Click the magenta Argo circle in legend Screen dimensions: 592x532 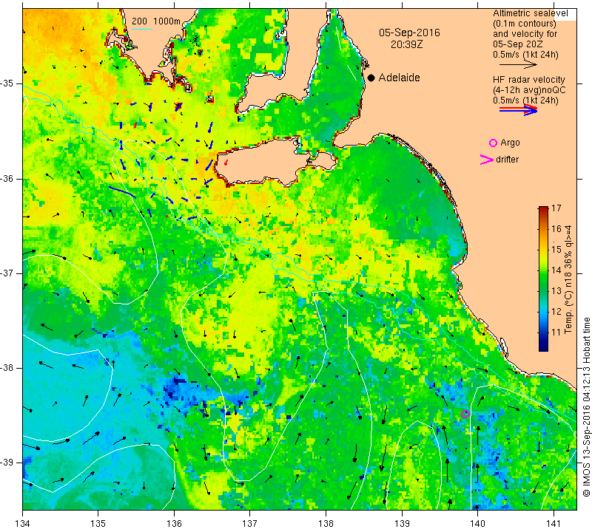pos(493,143)
